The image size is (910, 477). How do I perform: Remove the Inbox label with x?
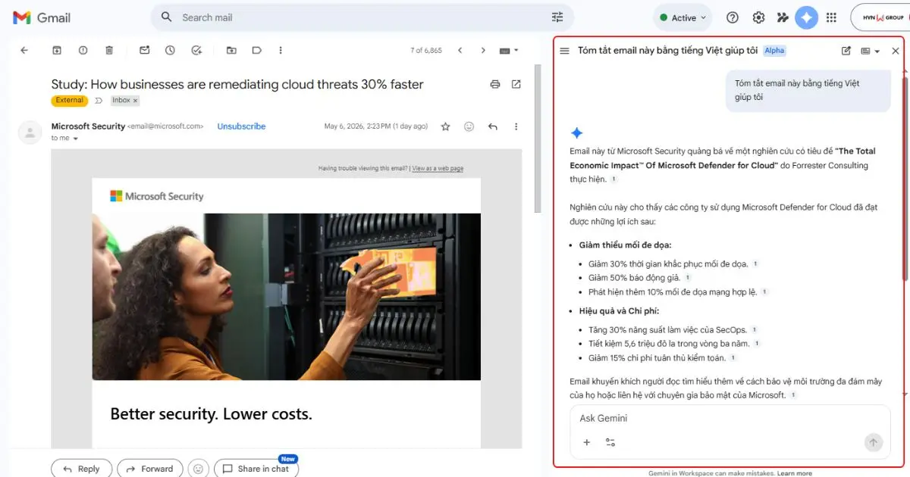[136, 100]
